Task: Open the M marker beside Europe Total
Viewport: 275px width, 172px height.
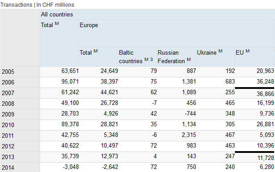Action: tap(95, 51)
